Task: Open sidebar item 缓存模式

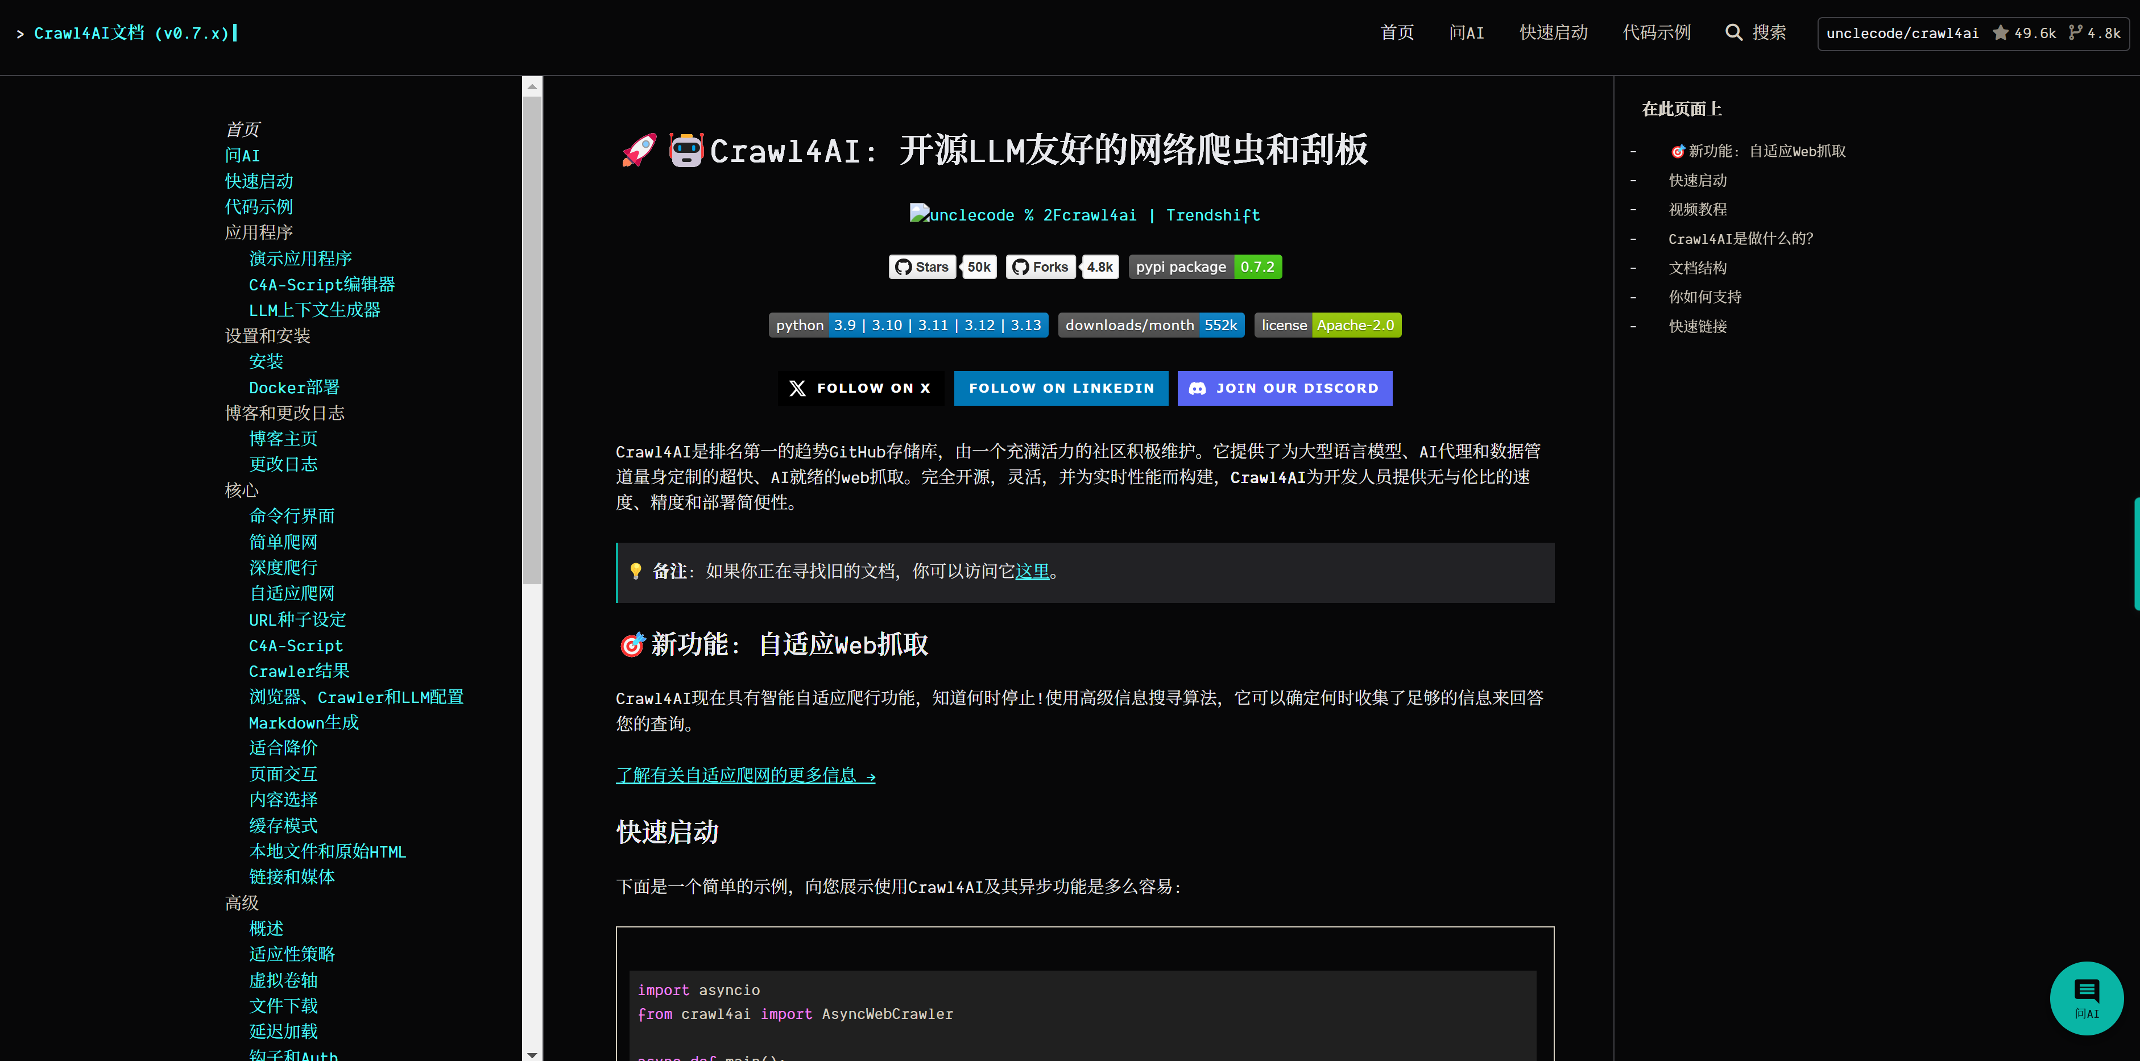Action: (283, 825)
